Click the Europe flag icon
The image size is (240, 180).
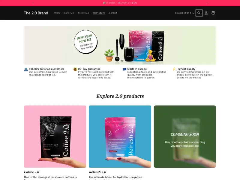click(x=124, y=69)
